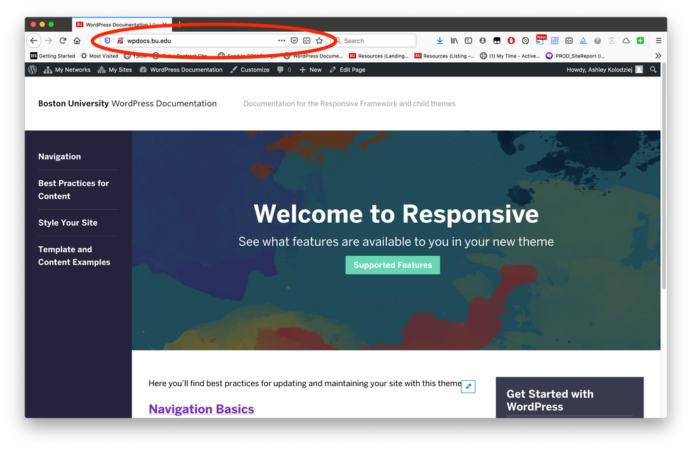Image resolution: width=692 pixels, height=451 pixels.
Task: Click the browser Search box
Action: [x=374, y=41]
